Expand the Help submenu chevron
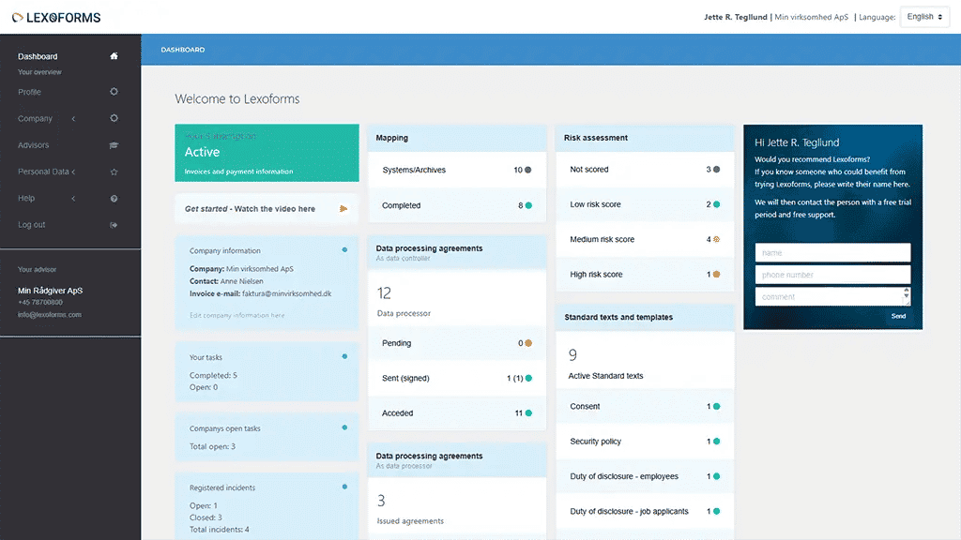Viewport: 961px width, 540px height. click(x=73, y=199)
